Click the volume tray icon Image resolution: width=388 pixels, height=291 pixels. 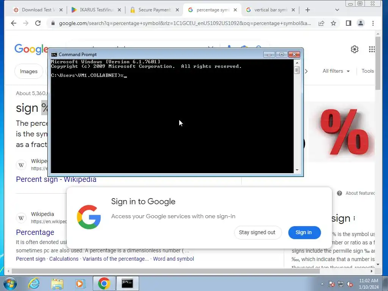click(x=350, y=284)
